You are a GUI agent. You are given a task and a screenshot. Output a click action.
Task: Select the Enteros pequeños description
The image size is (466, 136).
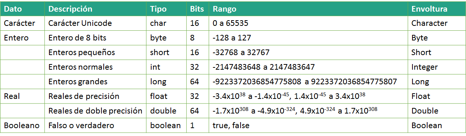(x=95, y=52)
